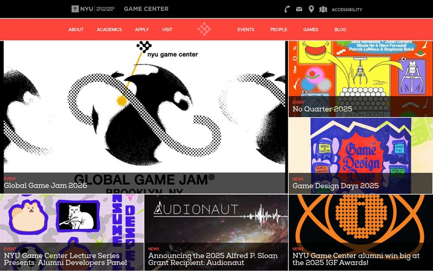
Task: Open the No Quarter 2025 event title
Action: point(322,109)
